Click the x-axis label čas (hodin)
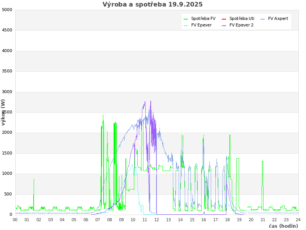 click(x=283, y=226)
